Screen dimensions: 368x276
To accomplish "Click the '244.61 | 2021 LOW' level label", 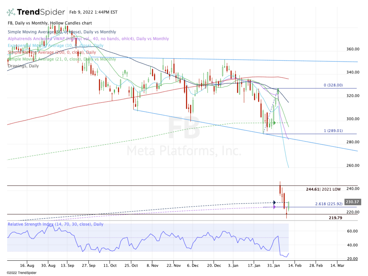I will click(x=323, y=189).
